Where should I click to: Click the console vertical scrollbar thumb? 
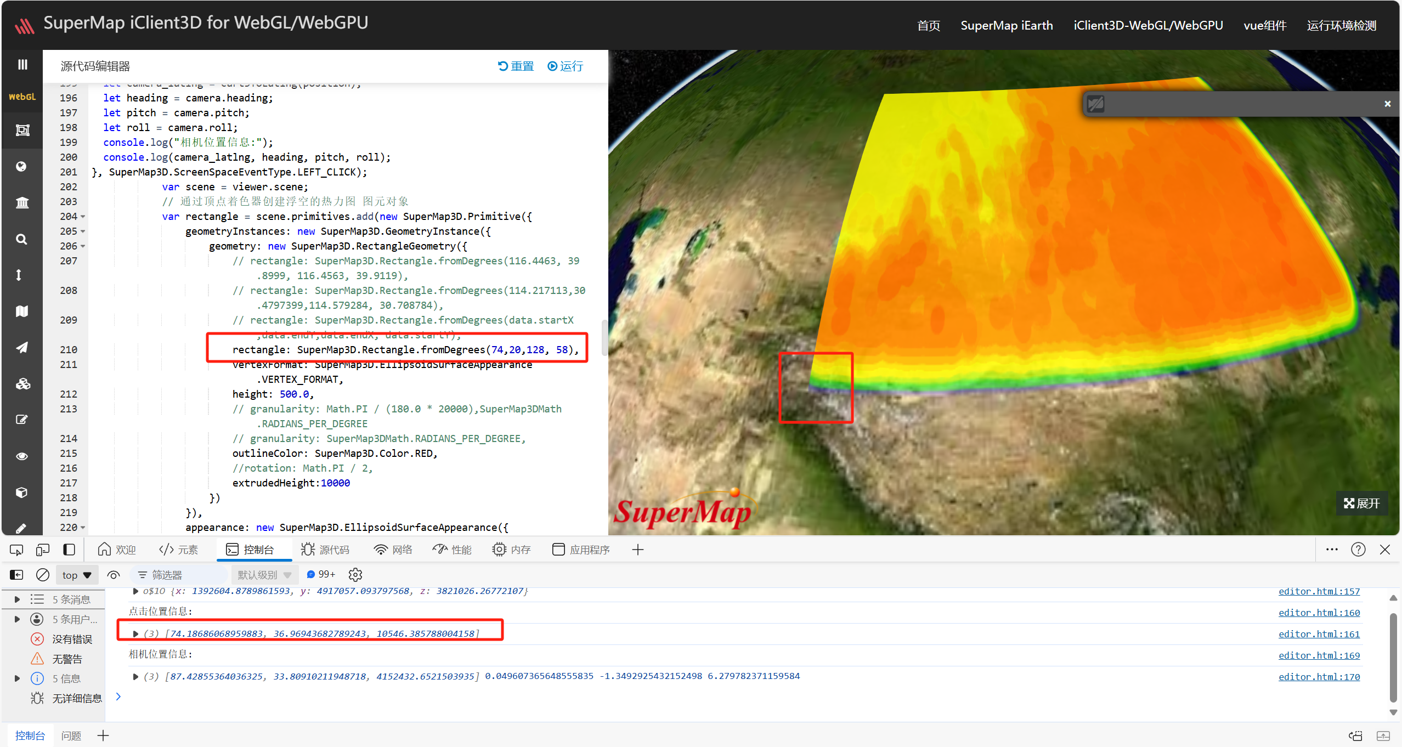click(x=1393, y=658)
